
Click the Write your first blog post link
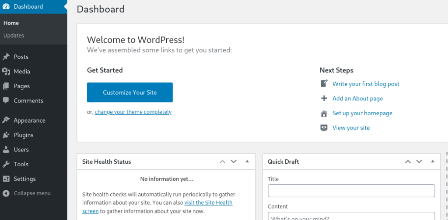(366, 84)
